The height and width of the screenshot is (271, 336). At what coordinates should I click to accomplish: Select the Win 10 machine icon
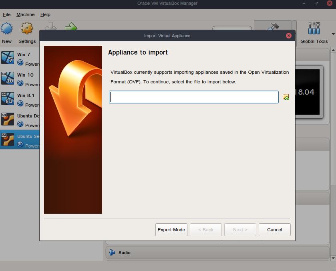click(8, 78)
